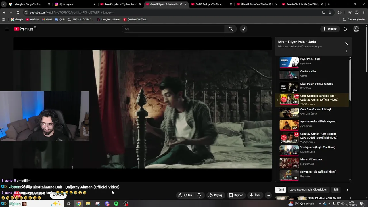Screen dimensions: 368x207
Task: Like the video with thumbs-up button
Action: click(185, 195)
